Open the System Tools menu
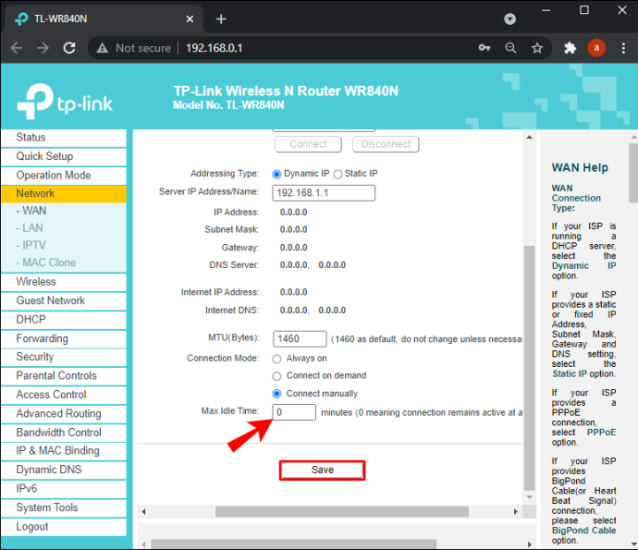The width and height of the screenshot is (638, 550). tap(64, 507)
